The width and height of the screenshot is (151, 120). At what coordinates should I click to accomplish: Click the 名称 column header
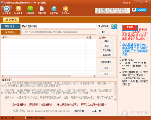click(43, 37)
